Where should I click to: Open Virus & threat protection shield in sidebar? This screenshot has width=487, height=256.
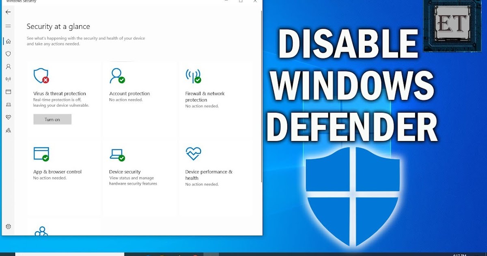pos(8,54)
